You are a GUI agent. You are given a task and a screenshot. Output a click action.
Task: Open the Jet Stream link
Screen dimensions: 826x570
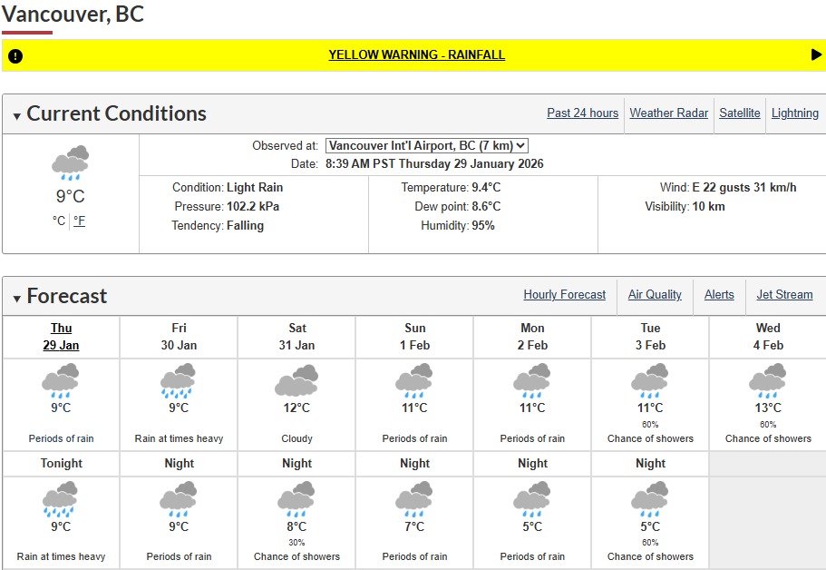tap(784, 295)
